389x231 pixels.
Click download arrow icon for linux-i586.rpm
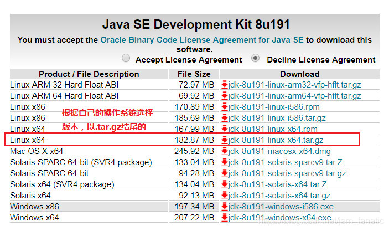[225, 107]
